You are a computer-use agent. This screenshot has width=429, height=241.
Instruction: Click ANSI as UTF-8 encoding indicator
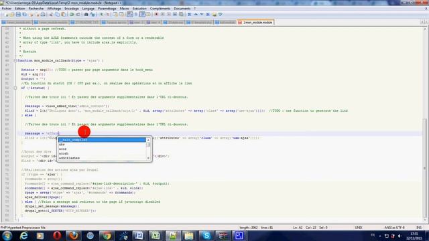pos(394,228)
